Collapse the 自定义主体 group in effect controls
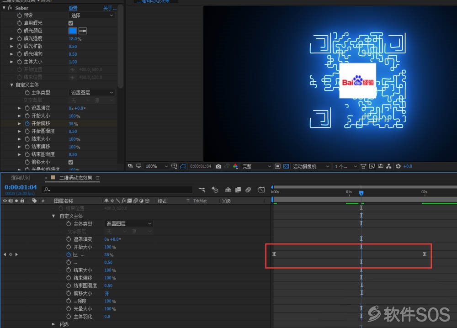The width and height of the screenshot is (457, 328). click(12, 85)
